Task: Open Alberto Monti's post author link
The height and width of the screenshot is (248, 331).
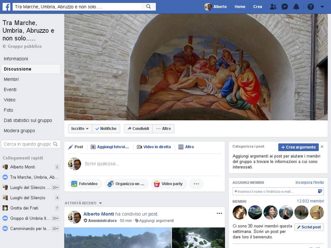Action: coord(99,214)
